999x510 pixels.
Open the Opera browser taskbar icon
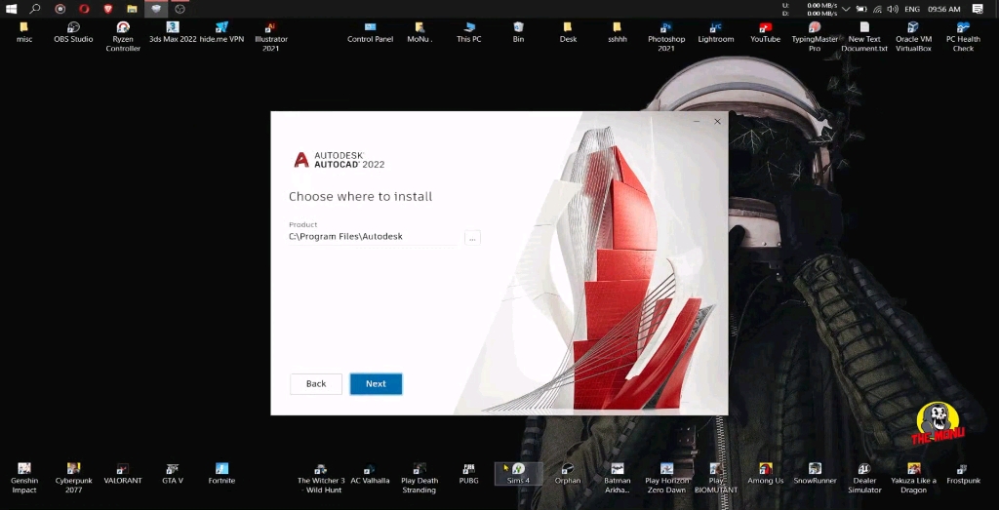[84, 9]
